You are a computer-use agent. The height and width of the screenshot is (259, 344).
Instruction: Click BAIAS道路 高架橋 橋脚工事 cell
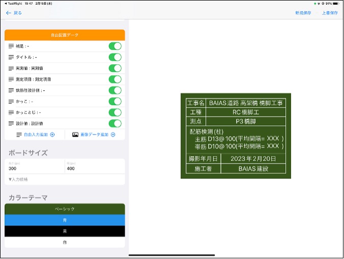[246, 103]
